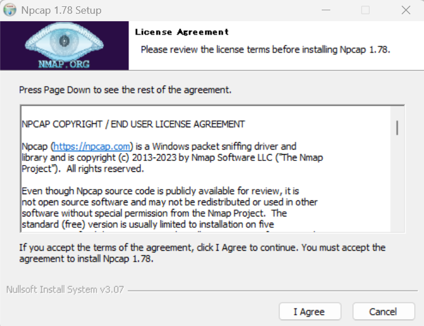Click the NPCAP COPYRIGHT heading line
This screenshot has width=424, height=326.
(x=133, y=124)
